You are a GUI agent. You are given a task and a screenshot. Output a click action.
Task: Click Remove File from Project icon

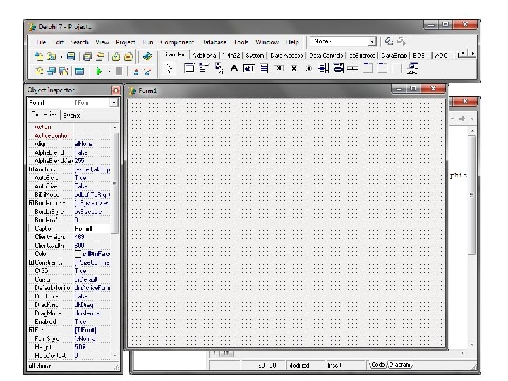tap(128, 56)
